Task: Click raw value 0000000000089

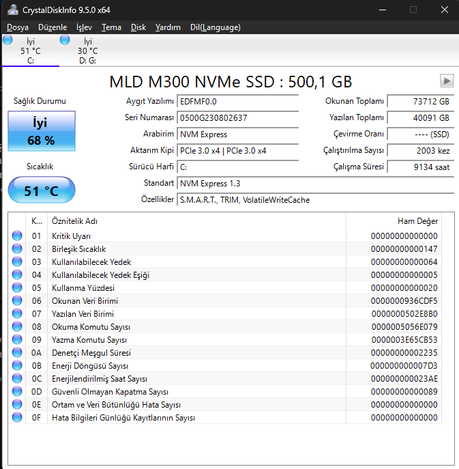Action: [x=404, y=392]
